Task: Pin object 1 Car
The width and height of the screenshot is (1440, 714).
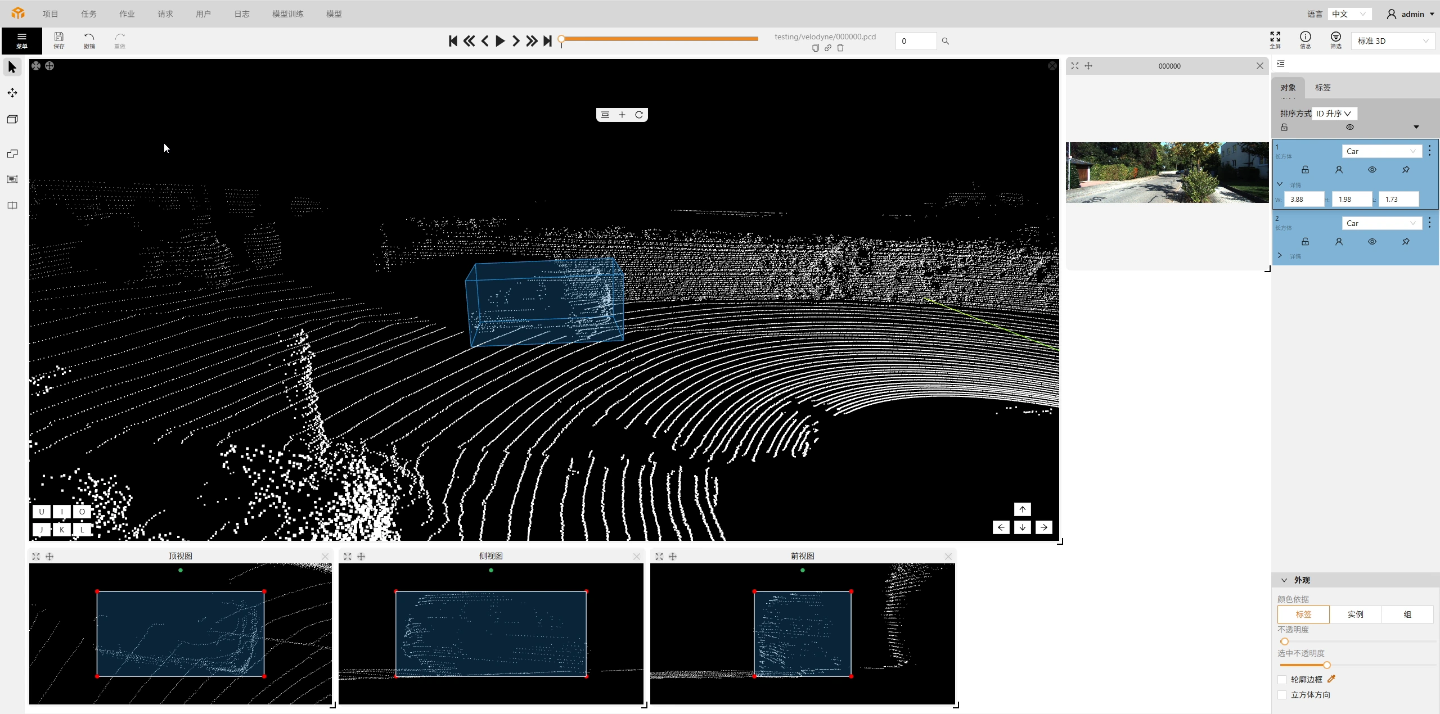Action: (1406, 170)
